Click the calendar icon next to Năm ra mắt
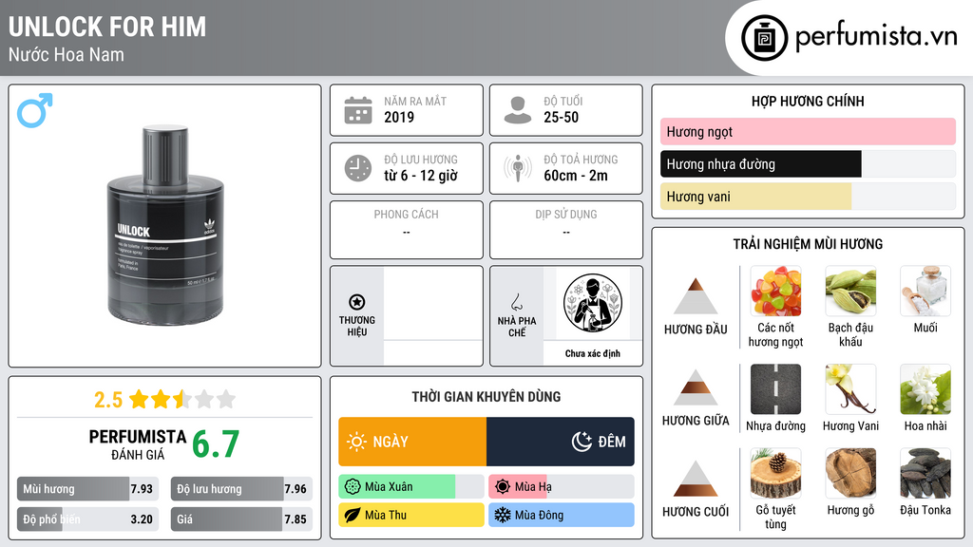 click(358, 110)
